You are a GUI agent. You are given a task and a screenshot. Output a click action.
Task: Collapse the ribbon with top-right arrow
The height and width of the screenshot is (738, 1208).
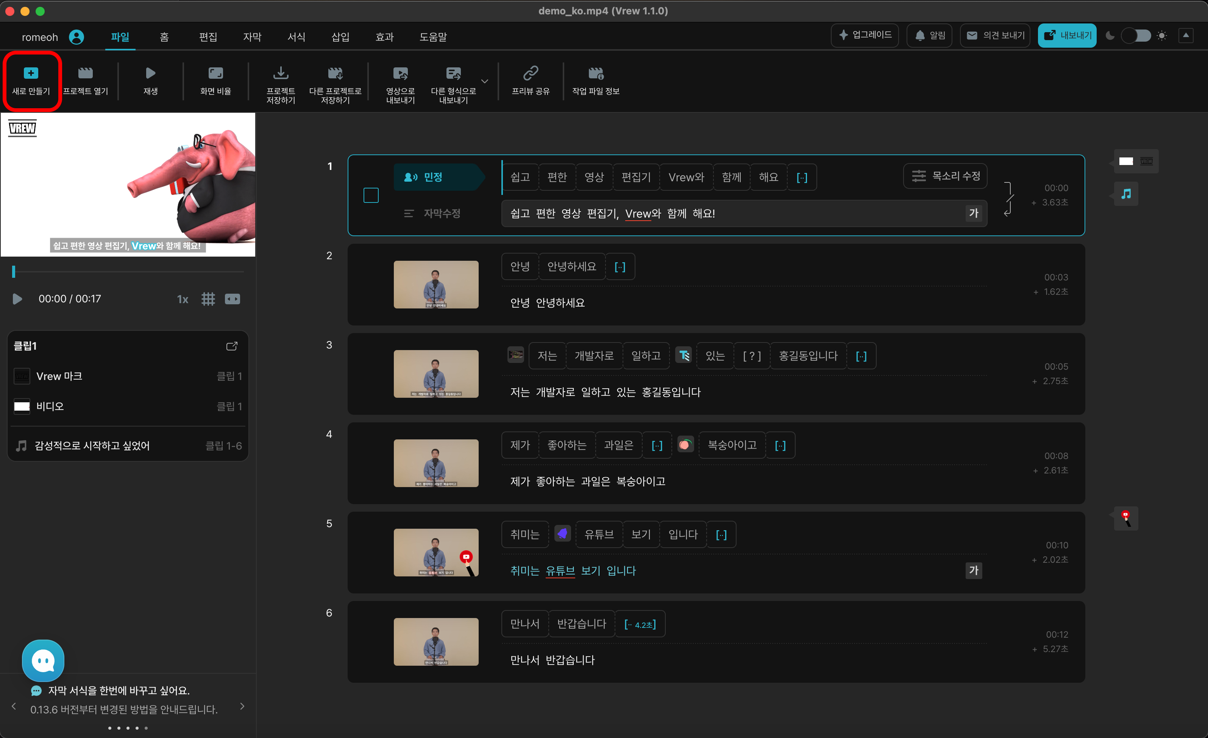(1185, 35)
